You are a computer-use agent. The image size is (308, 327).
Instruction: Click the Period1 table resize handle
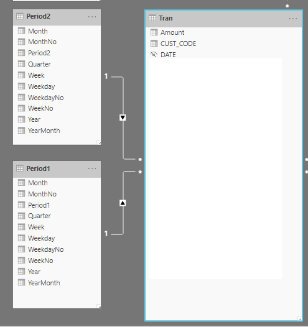[x=99, y=306]
